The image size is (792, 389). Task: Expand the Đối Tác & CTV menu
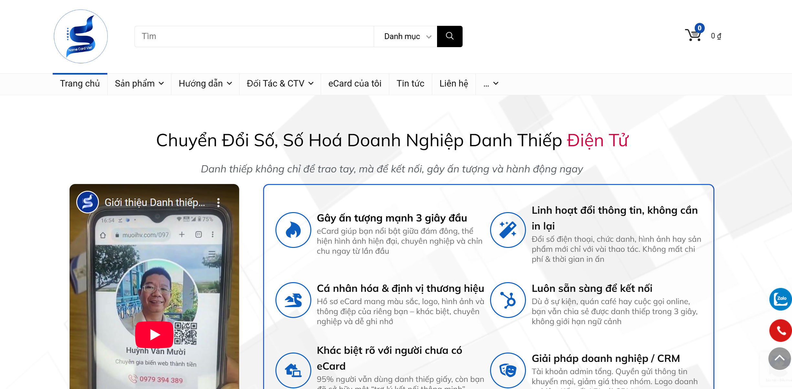click(x=280, y=84)
